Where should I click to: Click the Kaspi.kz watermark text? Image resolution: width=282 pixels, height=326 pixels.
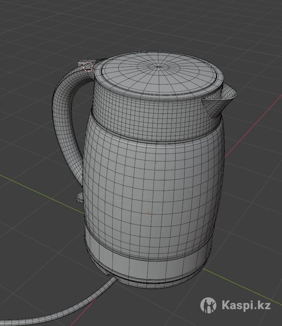pos(246,305)
